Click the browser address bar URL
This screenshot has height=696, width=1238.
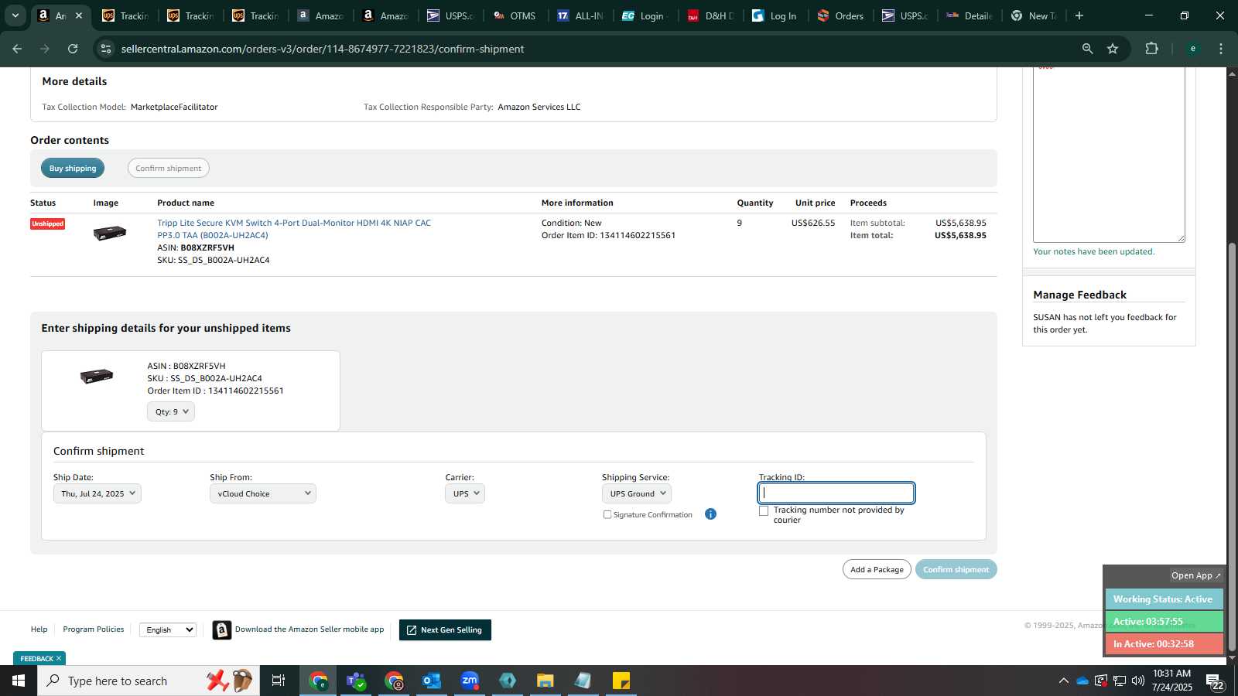(322, 49)
